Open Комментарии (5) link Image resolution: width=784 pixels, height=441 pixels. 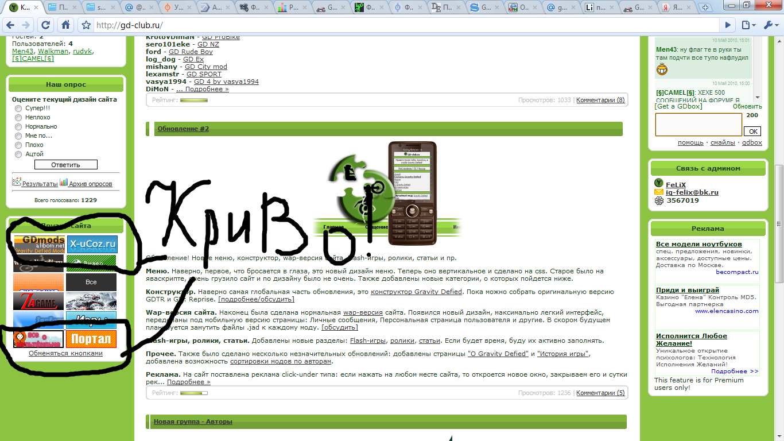click(600, 393)
